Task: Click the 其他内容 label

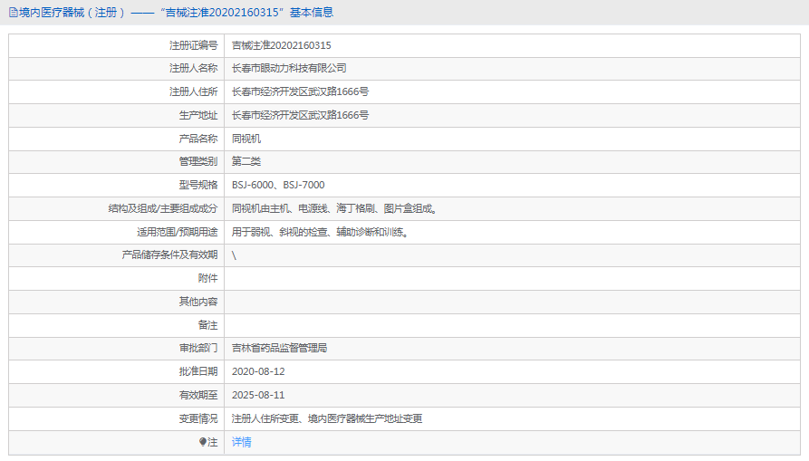Action: pyautogui.click(x=198, y=302)
